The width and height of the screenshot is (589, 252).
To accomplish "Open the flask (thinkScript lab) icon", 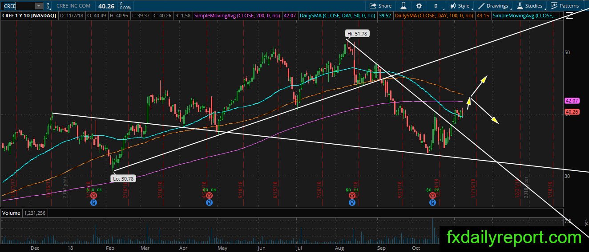I will pos(403,6).
